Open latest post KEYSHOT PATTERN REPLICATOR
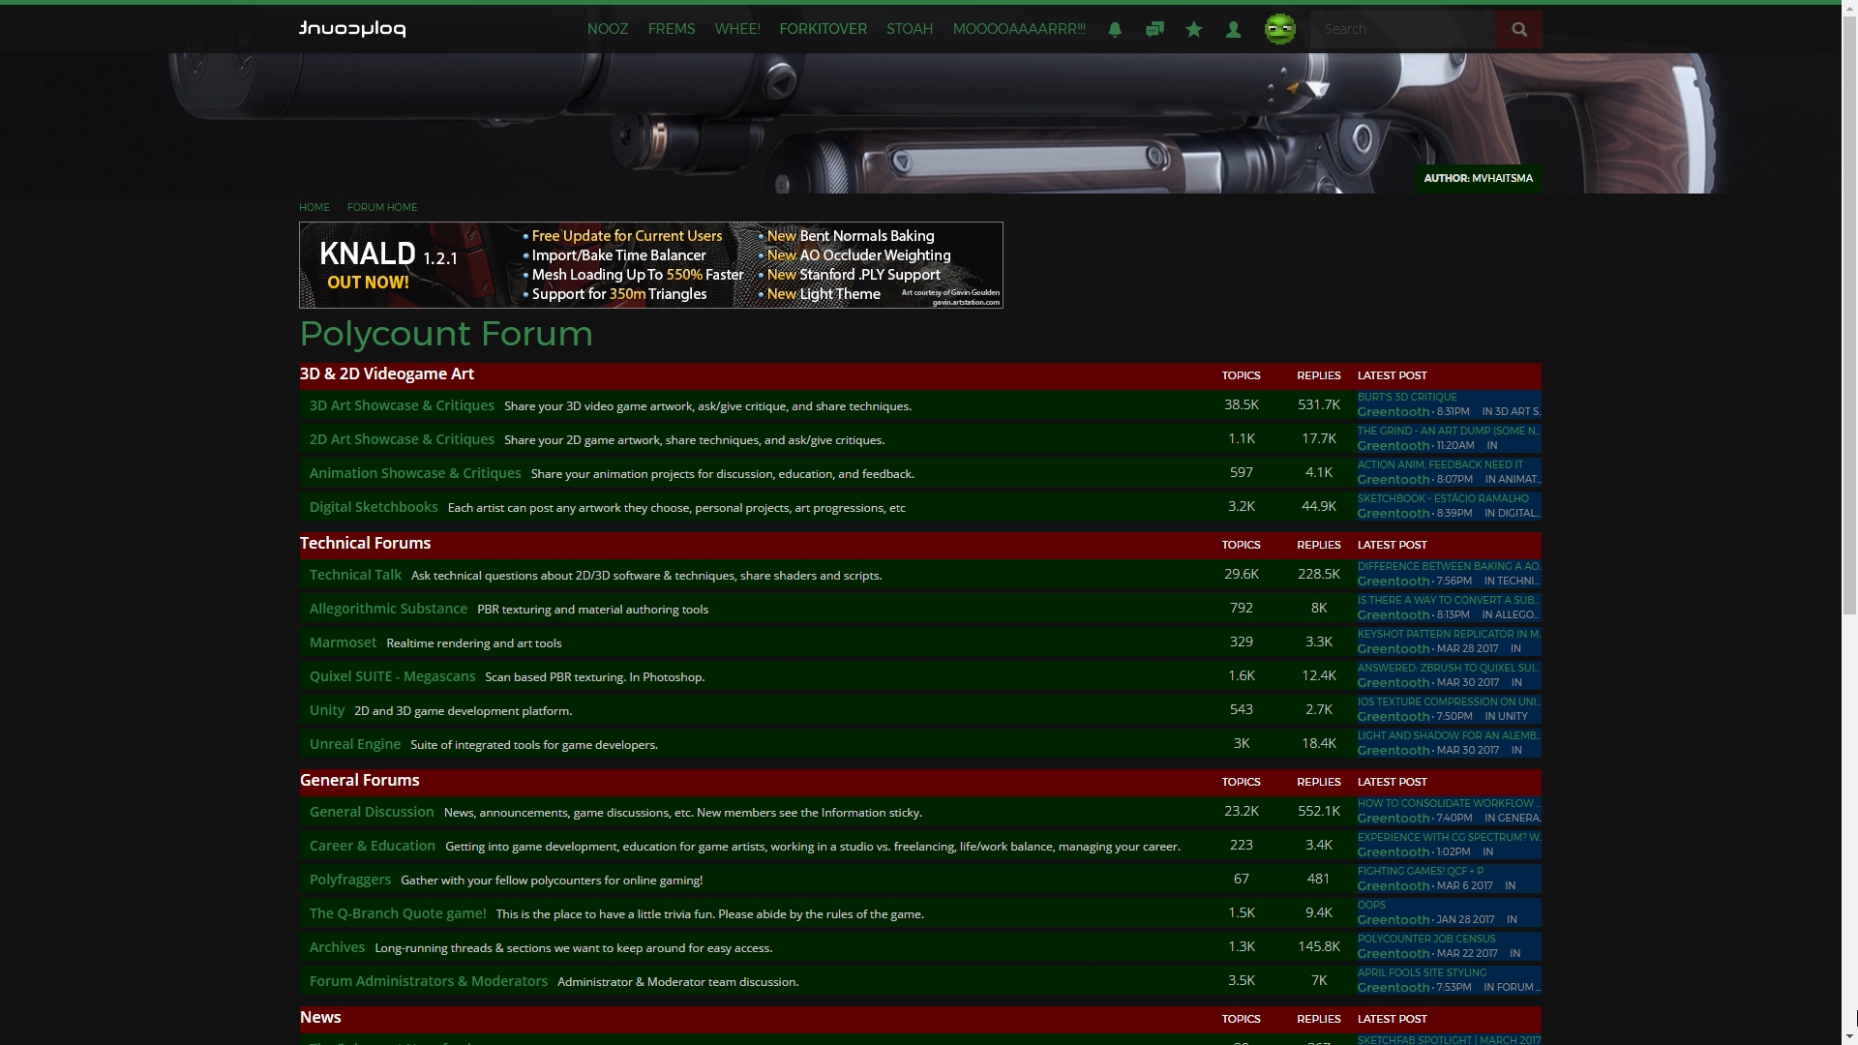This screenshot has width=1858, height=1045. click(1449, 635)
